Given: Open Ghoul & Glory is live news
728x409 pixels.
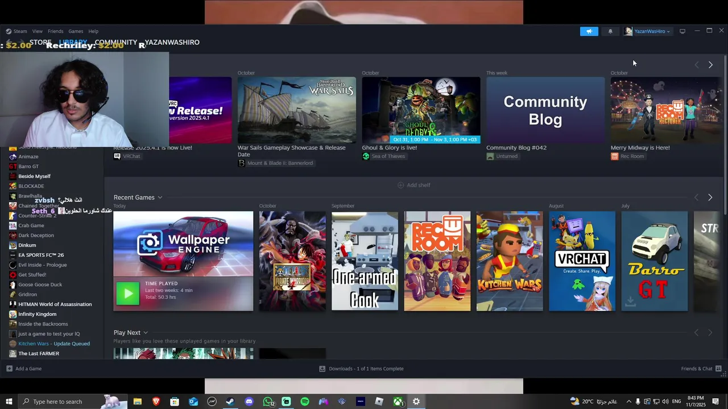Looking at the screenshot, I should [x=421, y=110].
